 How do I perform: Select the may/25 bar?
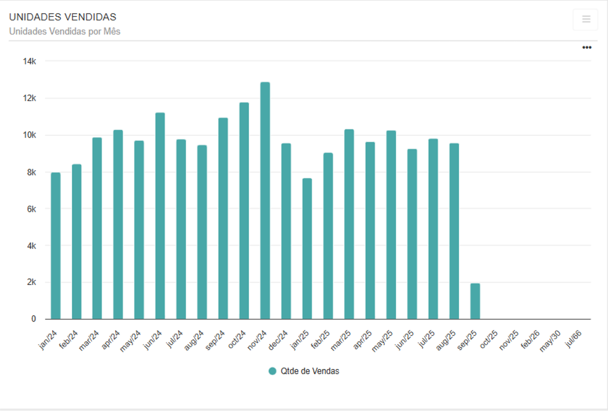tap(391, 225)
